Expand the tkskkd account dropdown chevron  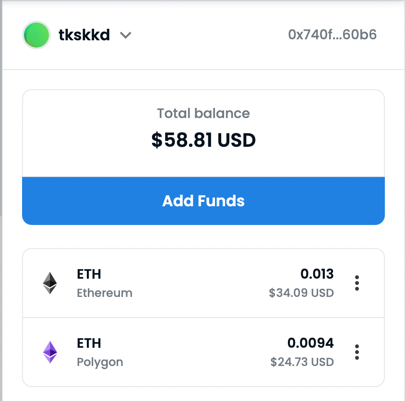pyautogui.click(x=126, y=35)
